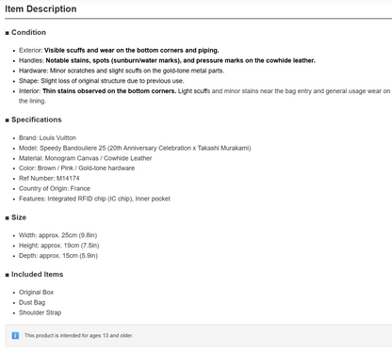Click the Country of Origin: France line

pyautogui.click(x=55, y=188)
